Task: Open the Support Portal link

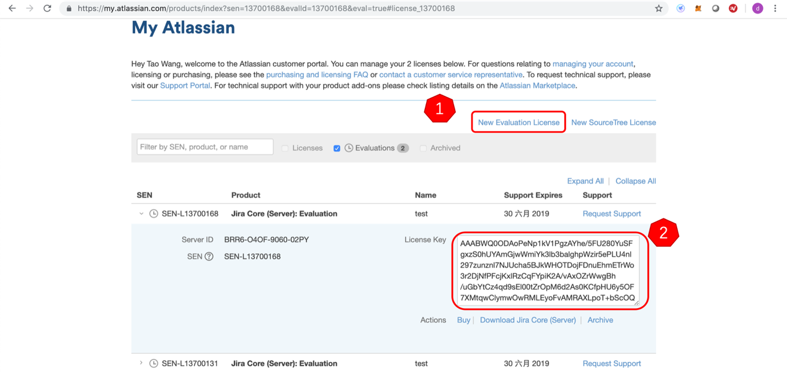Action: click(185, 86)
